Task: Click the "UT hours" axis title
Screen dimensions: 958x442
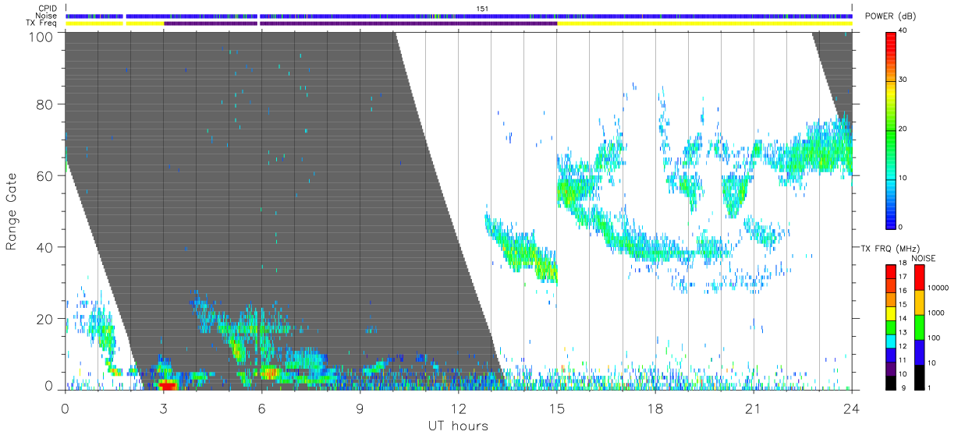Action: pyautogui.click(x=458, y=426)
